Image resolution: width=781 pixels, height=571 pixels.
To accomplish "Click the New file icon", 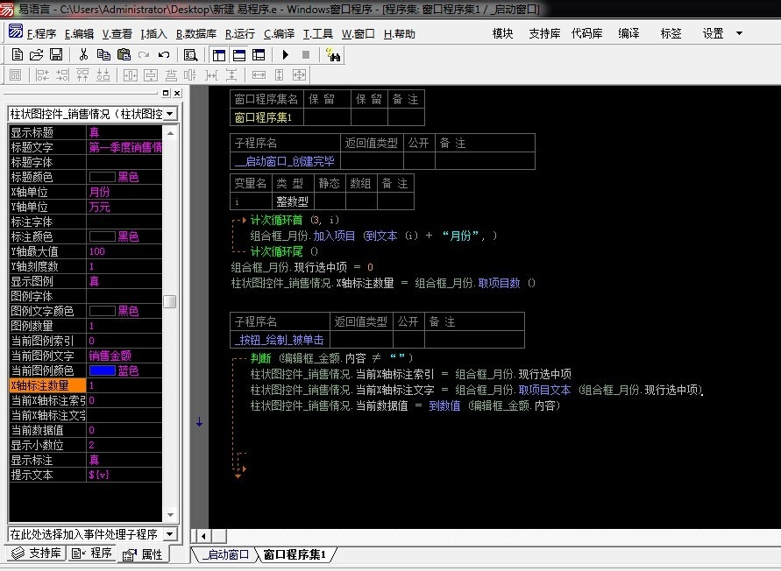I will 18,55.
